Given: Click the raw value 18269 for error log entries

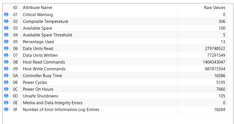Looking at the screenshot, I should point(220,110).
